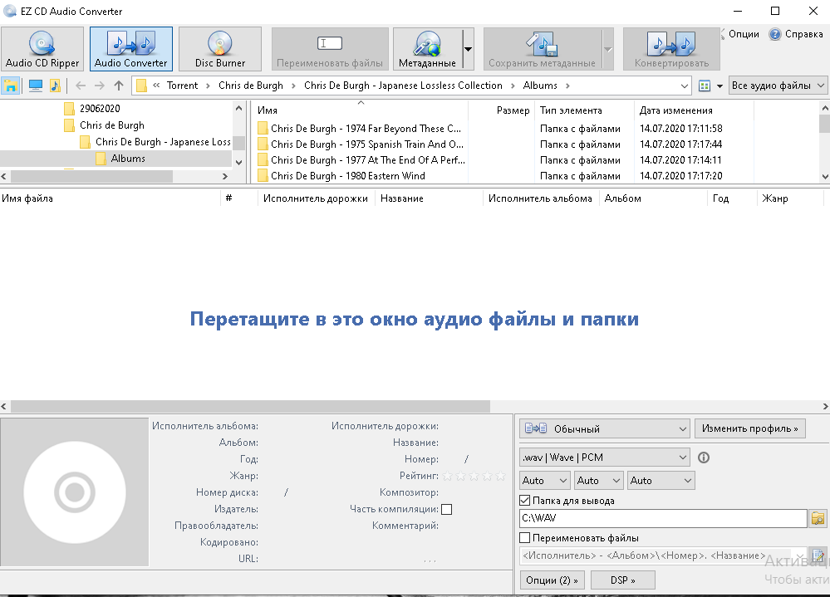The height and width of the screenshot is (597, 830).
Task: Open the view mode dropdown arrow
Action: [719, 86]
